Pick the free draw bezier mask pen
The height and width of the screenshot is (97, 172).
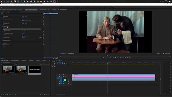7,28
